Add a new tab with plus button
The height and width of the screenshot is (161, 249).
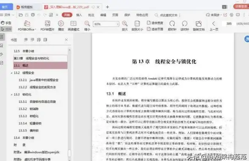tap(108, 7)
